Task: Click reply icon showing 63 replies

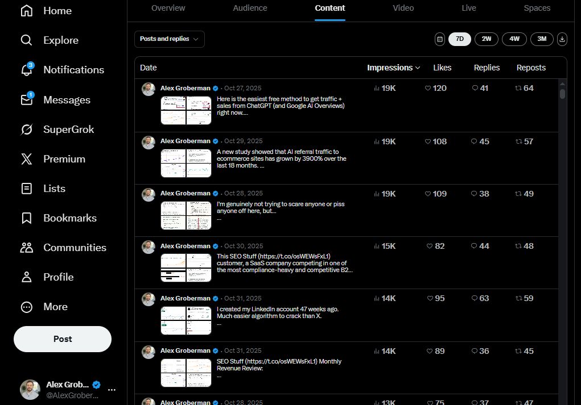Action: point(474,298)
